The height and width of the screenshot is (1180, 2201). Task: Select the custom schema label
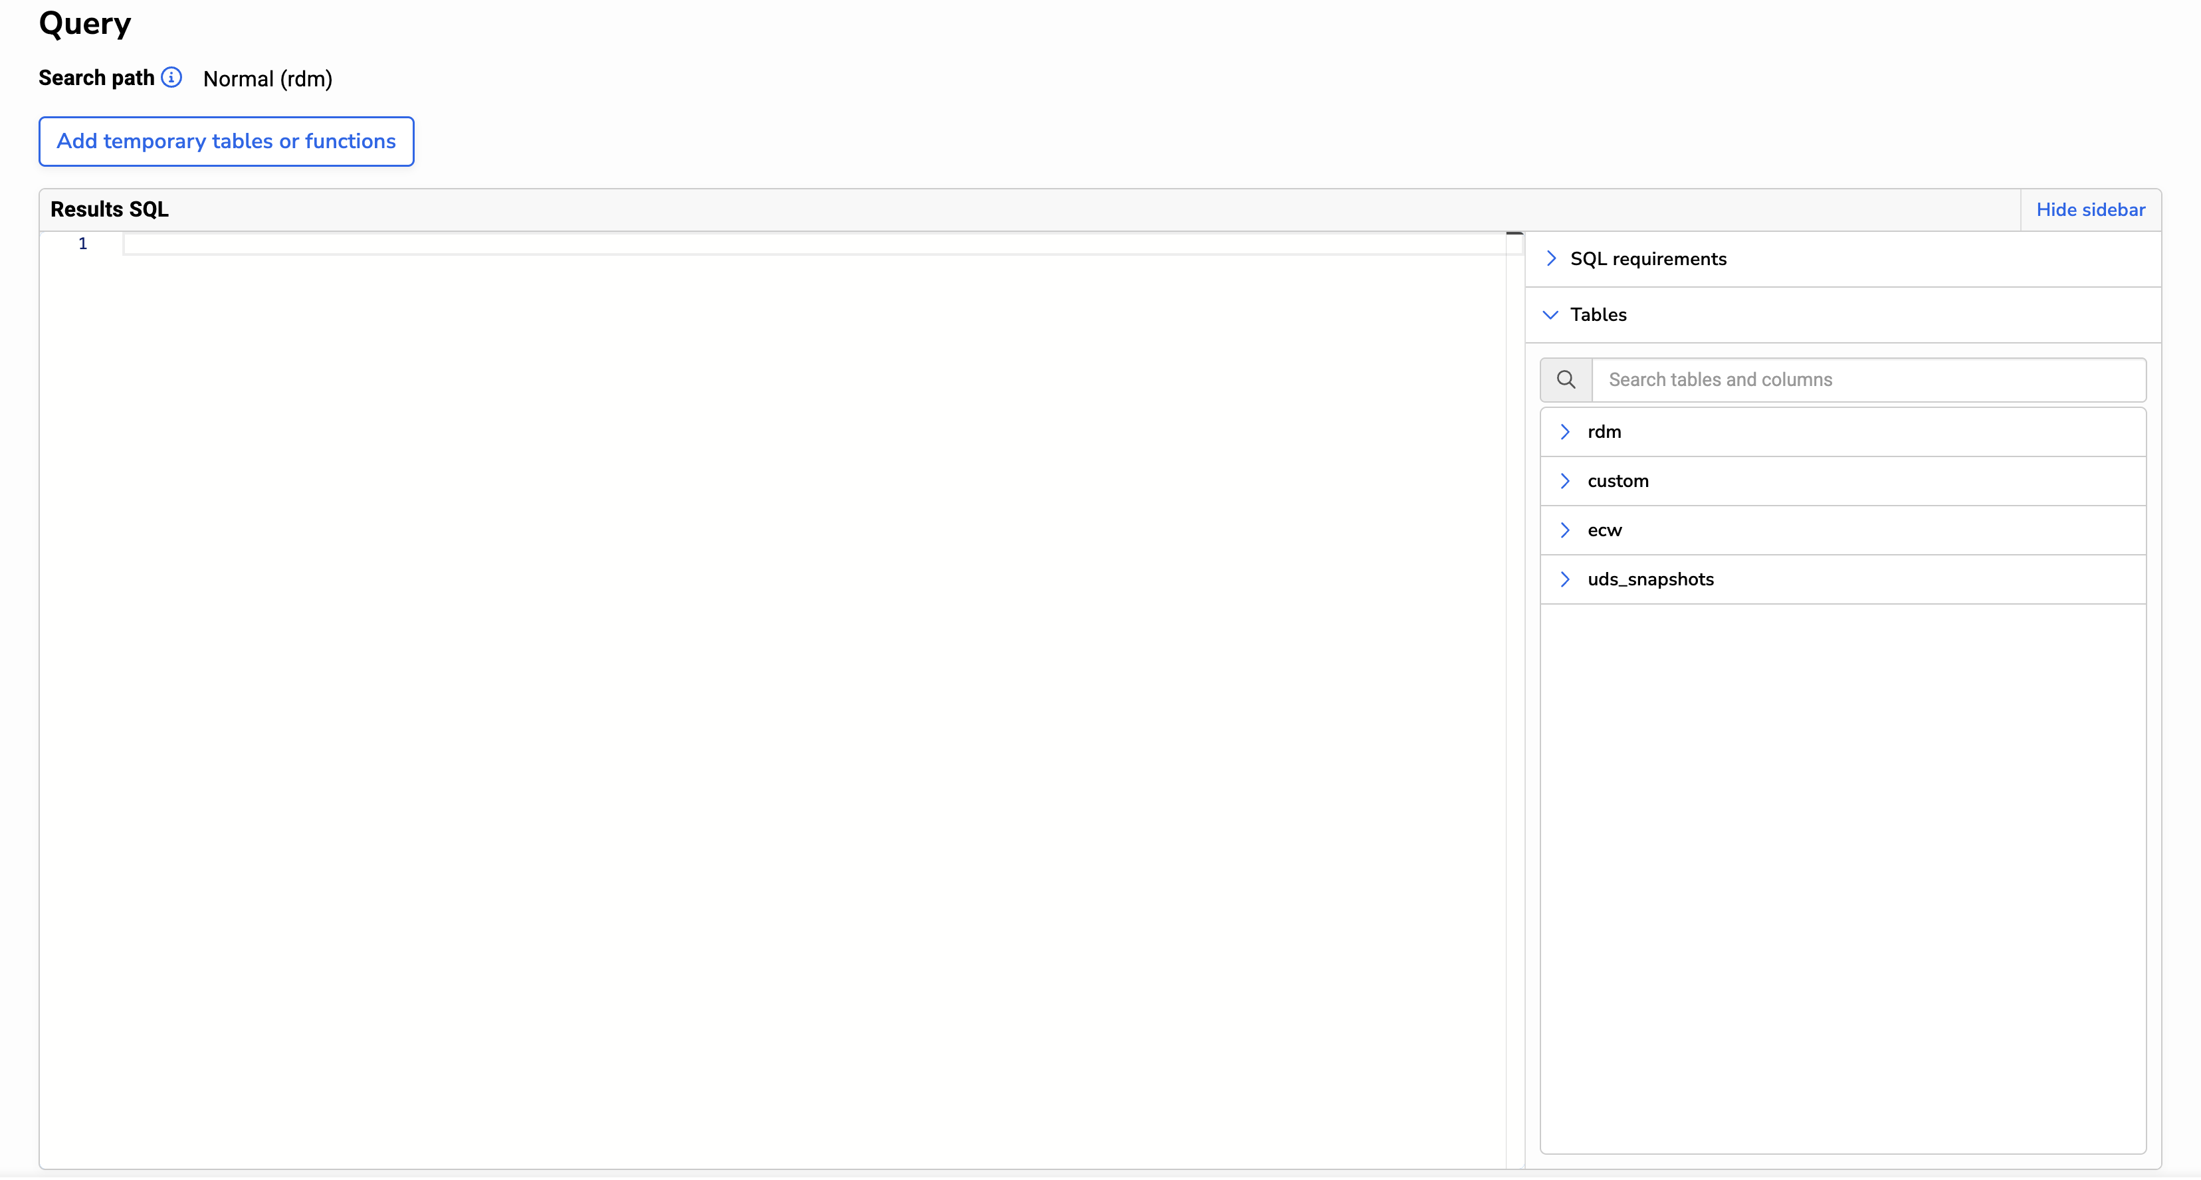click(x=1618, y=481)
